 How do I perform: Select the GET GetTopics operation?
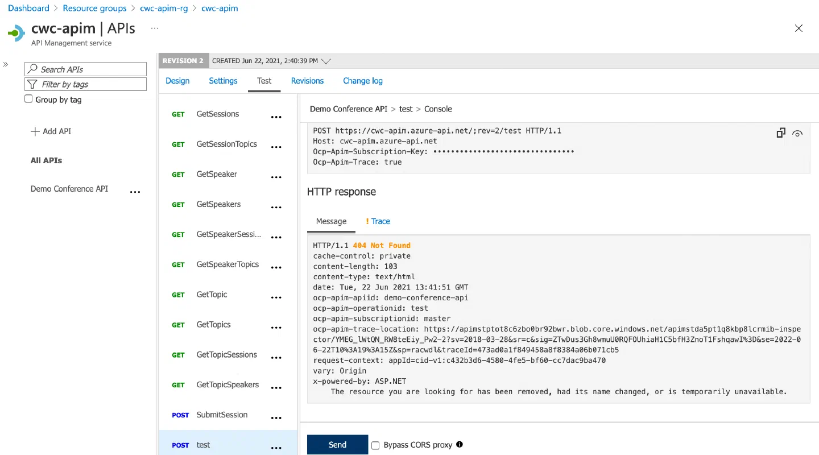click(x=228, y=325)
